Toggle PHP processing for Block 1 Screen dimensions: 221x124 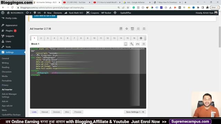pos(137,44)
